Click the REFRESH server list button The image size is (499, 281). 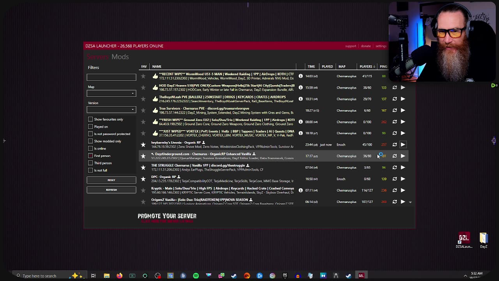(x=111, y=190)
